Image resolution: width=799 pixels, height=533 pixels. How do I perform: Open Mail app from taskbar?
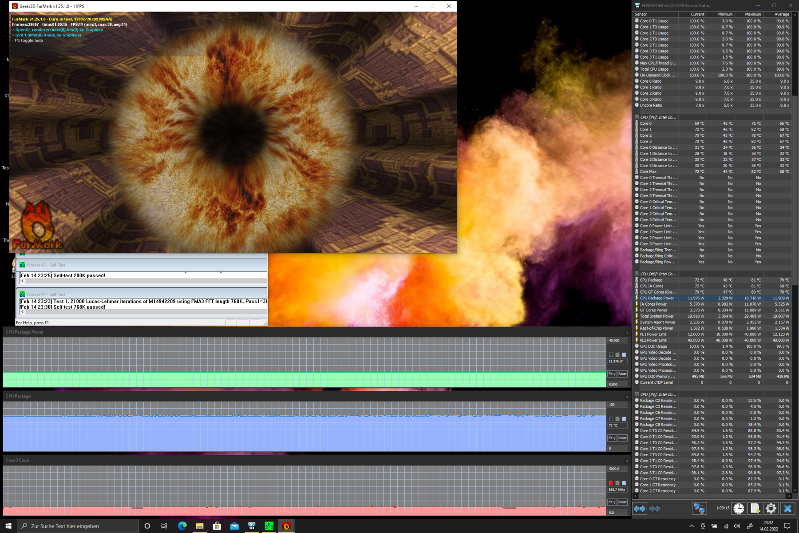[234, 526]
